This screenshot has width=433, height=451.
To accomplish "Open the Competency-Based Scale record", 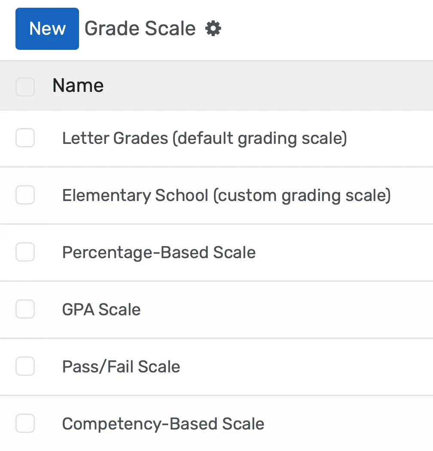I will point(163,424).
